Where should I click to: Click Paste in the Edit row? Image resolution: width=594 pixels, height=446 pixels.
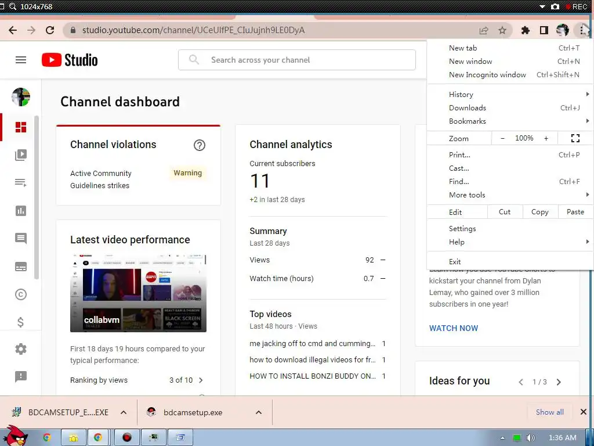click(x=575, y=212)
